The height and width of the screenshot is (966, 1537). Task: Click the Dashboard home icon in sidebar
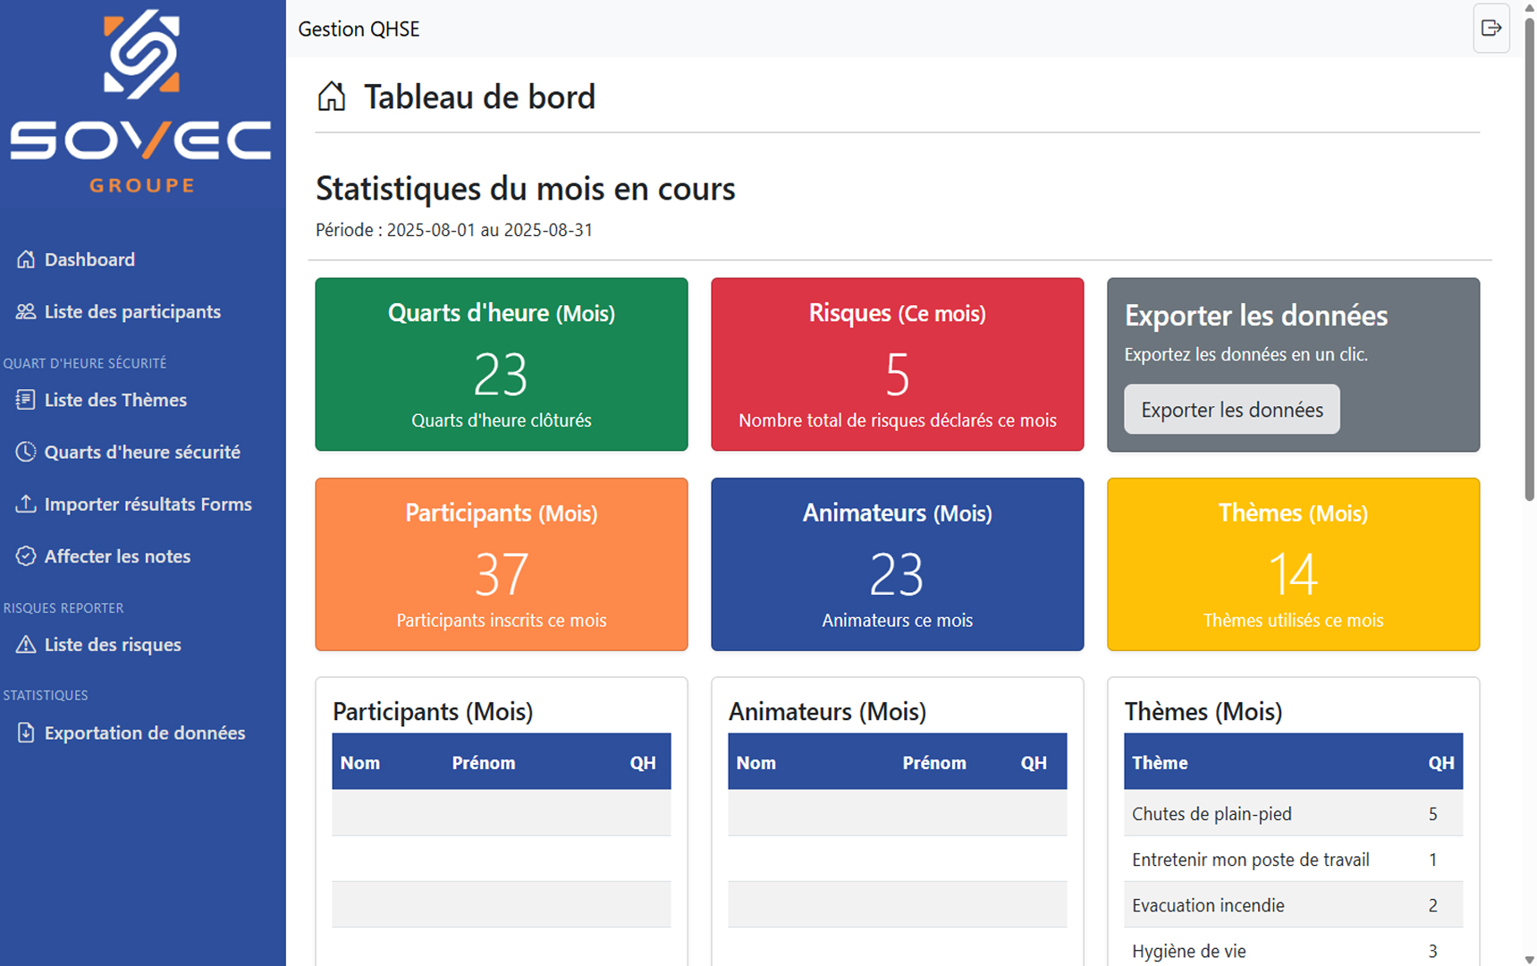click(x=26, y=259)
